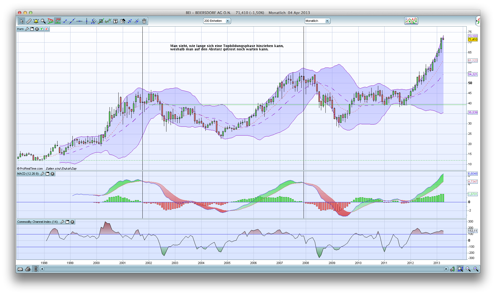Activate the magnifying glass zoom tool
496x295 pixels.
[x=43, y=21]
